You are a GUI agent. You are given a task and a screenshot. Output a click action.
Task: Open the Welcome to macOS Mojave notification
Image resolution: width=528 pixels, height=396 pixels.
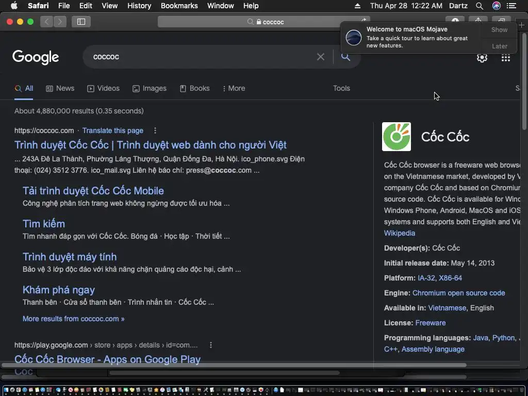(411, 37)
